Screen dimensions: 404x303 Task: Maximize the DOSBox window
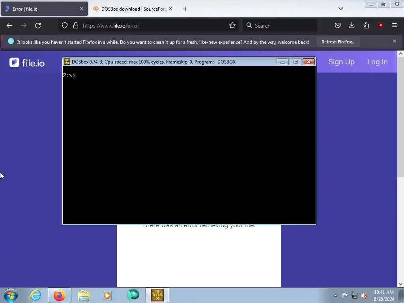(296, 62)
